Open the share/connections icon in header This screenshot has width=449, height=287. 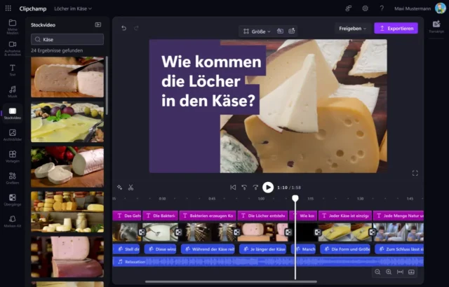click(x=348, y=8)
